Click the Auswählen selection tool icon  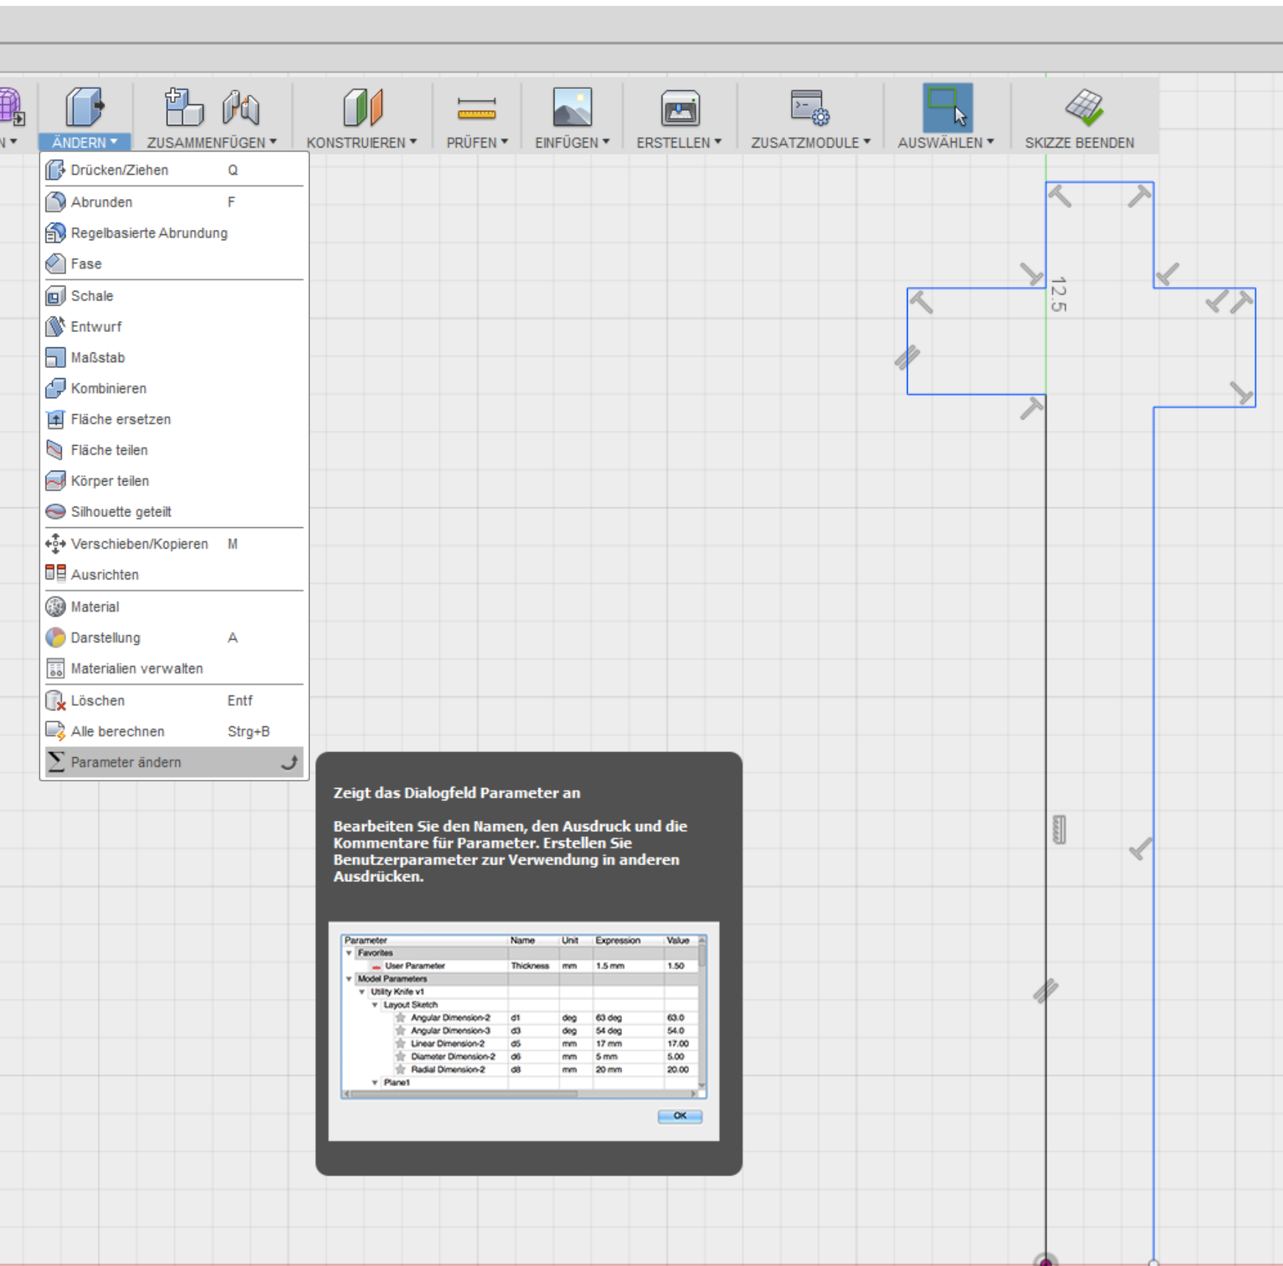947,108
